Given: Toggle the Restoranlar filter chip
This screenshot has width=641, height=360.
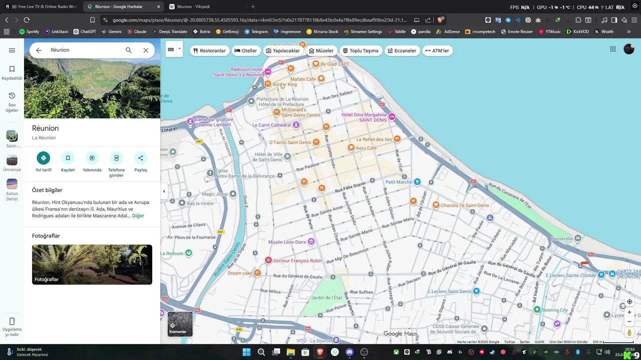Looking at the screenshot, I should pyautogui.click(x=209, y=50).
